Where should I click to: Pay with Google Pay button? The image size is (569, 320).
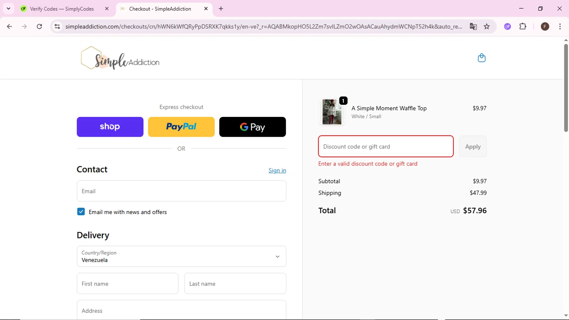[253, 127]
